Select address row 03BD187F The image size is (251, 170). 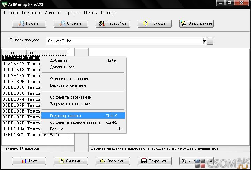(x=14, y=105)
